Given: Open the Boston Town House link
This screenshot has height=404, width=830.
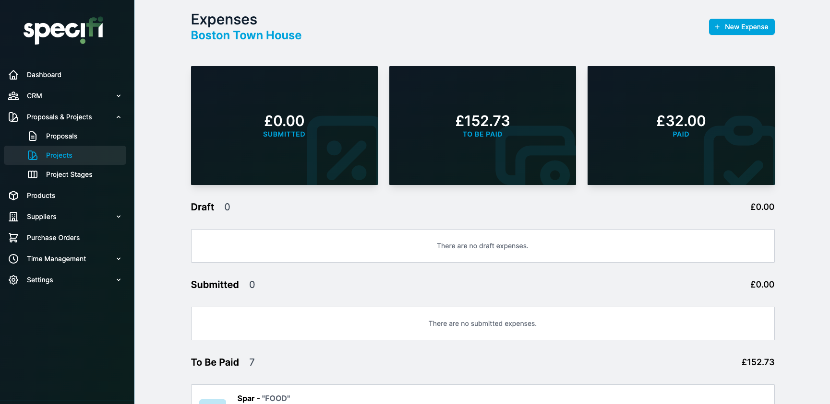Looking at the screenshot, I should coord(246,35).
